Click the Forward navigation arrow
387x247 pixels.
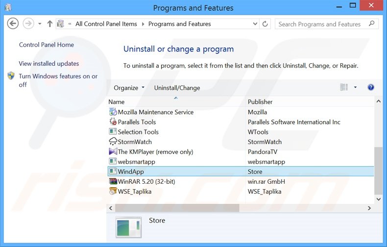click(x=28, y=24)
